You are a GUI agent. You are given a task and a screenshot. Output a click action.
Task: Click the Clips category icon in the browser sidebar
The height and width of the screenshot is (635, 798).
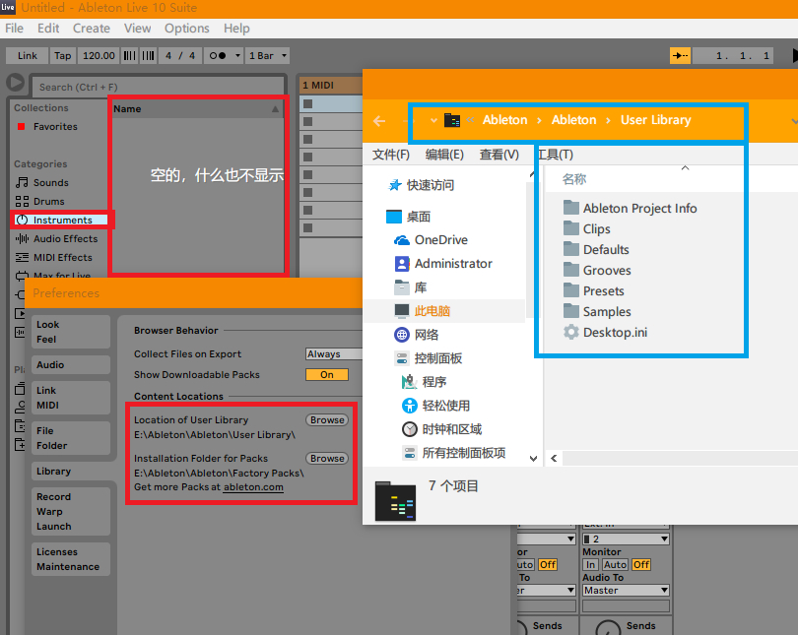coord(21,313)
